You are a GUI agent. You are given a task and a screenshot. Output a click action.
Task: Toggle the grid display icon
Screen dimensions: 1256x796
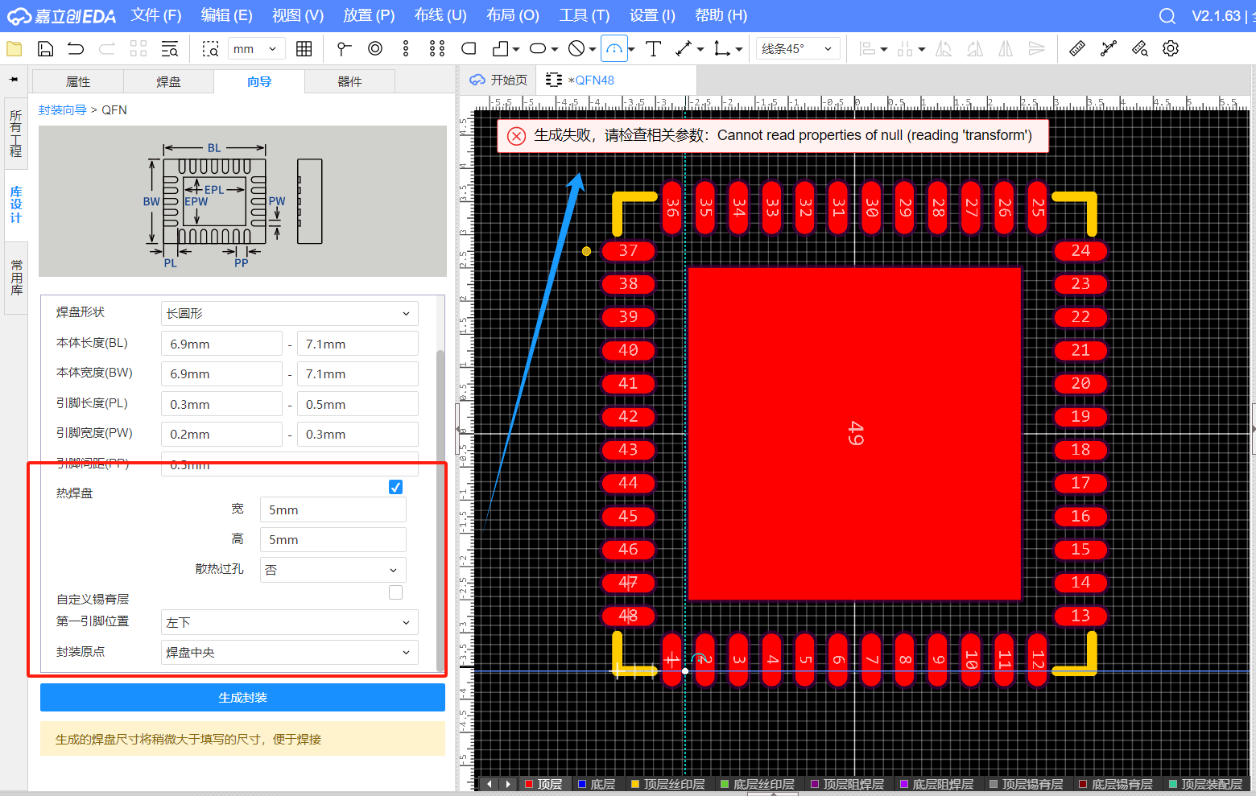coord(304,49)
